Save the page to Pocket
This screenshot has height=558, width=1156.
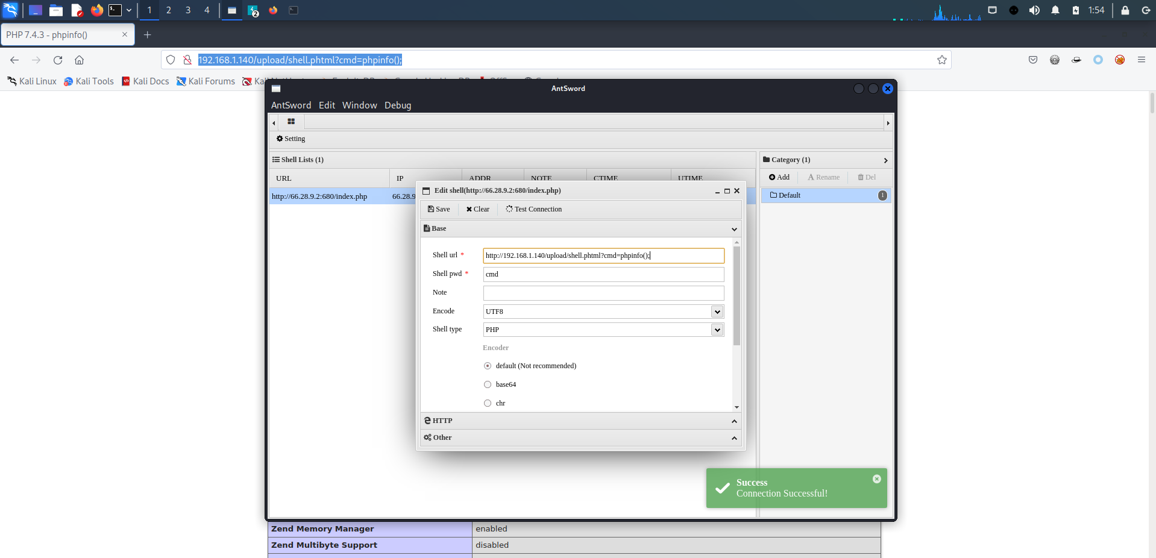[1033, 60]
